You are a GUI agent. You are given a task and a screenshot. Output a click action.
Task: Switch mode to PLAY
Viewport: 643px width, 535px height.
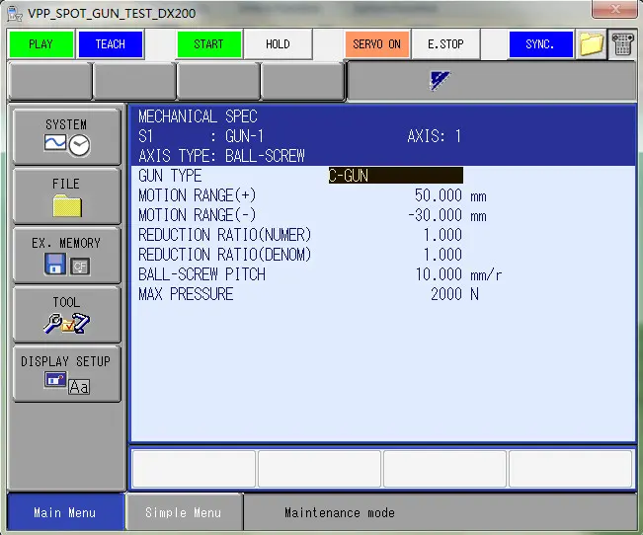click(40, 44)
